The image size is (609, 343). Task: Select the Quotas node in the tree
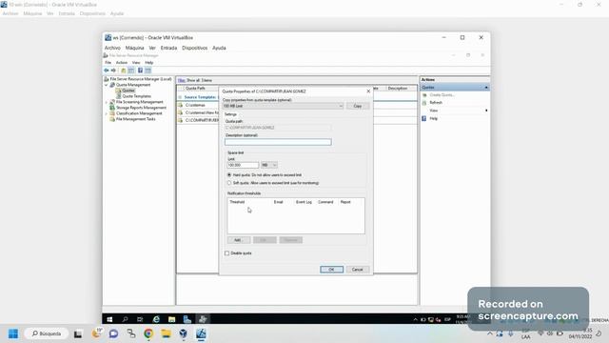128,91
